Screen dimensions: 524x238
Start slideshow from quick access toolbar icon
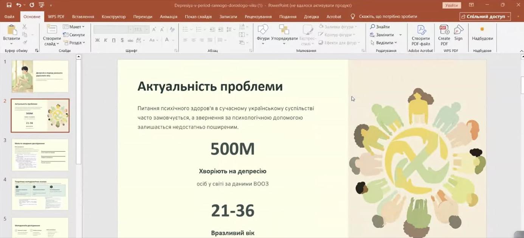pyautogui.click(x=42, y=5)
